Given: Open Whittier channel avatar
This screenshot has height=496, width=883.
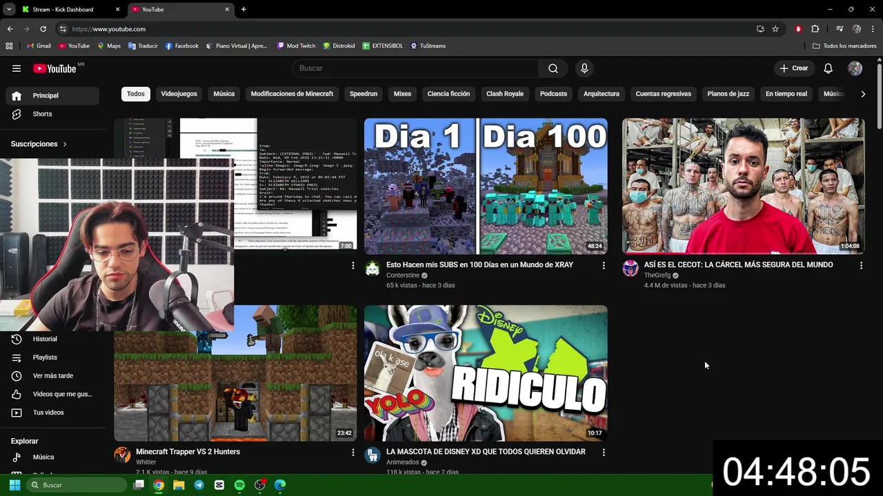Looking at the screenshot, I should tap(122, 455).
